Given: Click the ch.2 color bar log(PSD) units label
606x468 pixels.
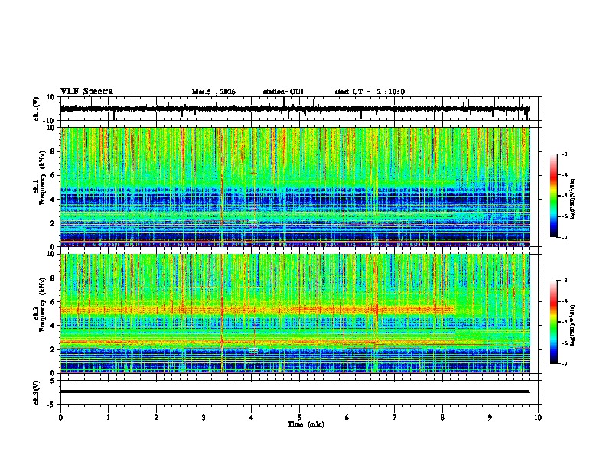Looking at the screenshot, I should coord(573,325).
